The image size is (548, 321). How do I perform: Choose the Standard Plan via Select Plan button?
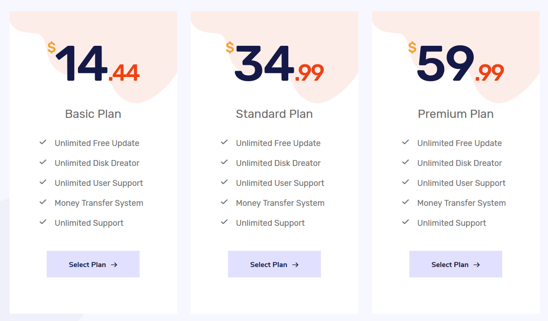[x=274, y=264]
